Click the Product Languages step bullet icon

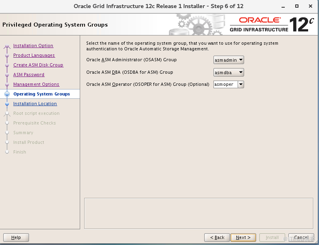tap(7, 55)
